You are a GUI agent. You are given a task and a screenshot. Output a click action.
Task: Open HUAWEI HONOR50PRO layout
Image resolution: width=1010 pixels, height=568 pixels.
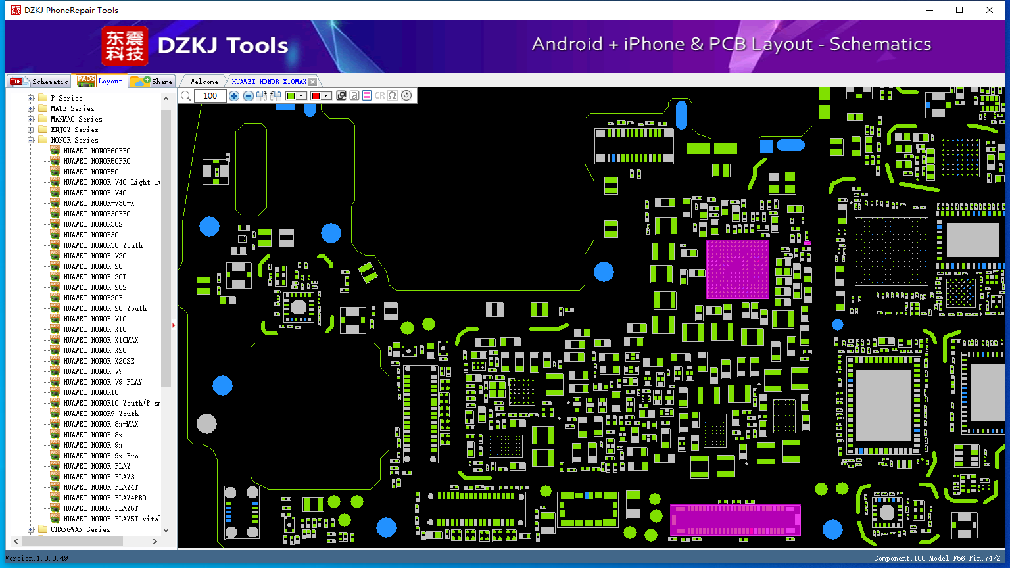coord(97,161)
